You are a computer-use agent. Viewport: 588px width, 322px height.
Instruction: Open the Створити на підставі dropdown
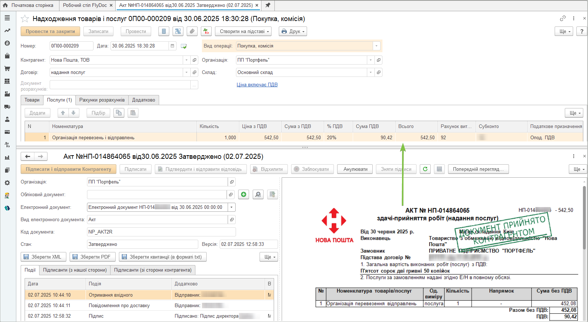pyautogui.click(x=245, y=32)
